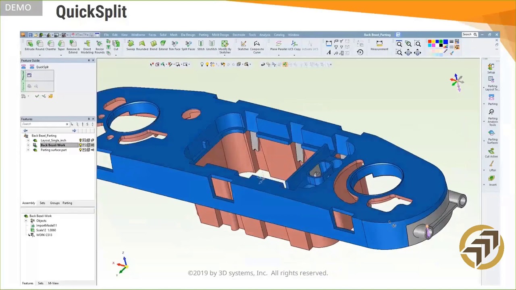
Task: Select the Split Faces tool
Action: click(x=188, y=46)
